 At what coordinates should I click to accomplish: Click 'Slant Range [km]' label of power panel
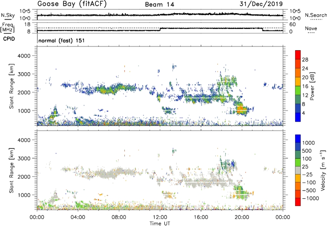point(11,86)
